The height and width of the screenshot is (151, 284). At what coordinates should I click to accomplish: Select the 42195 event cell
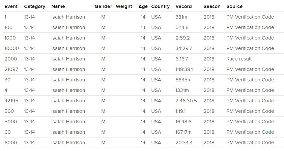tap(11, 101)
